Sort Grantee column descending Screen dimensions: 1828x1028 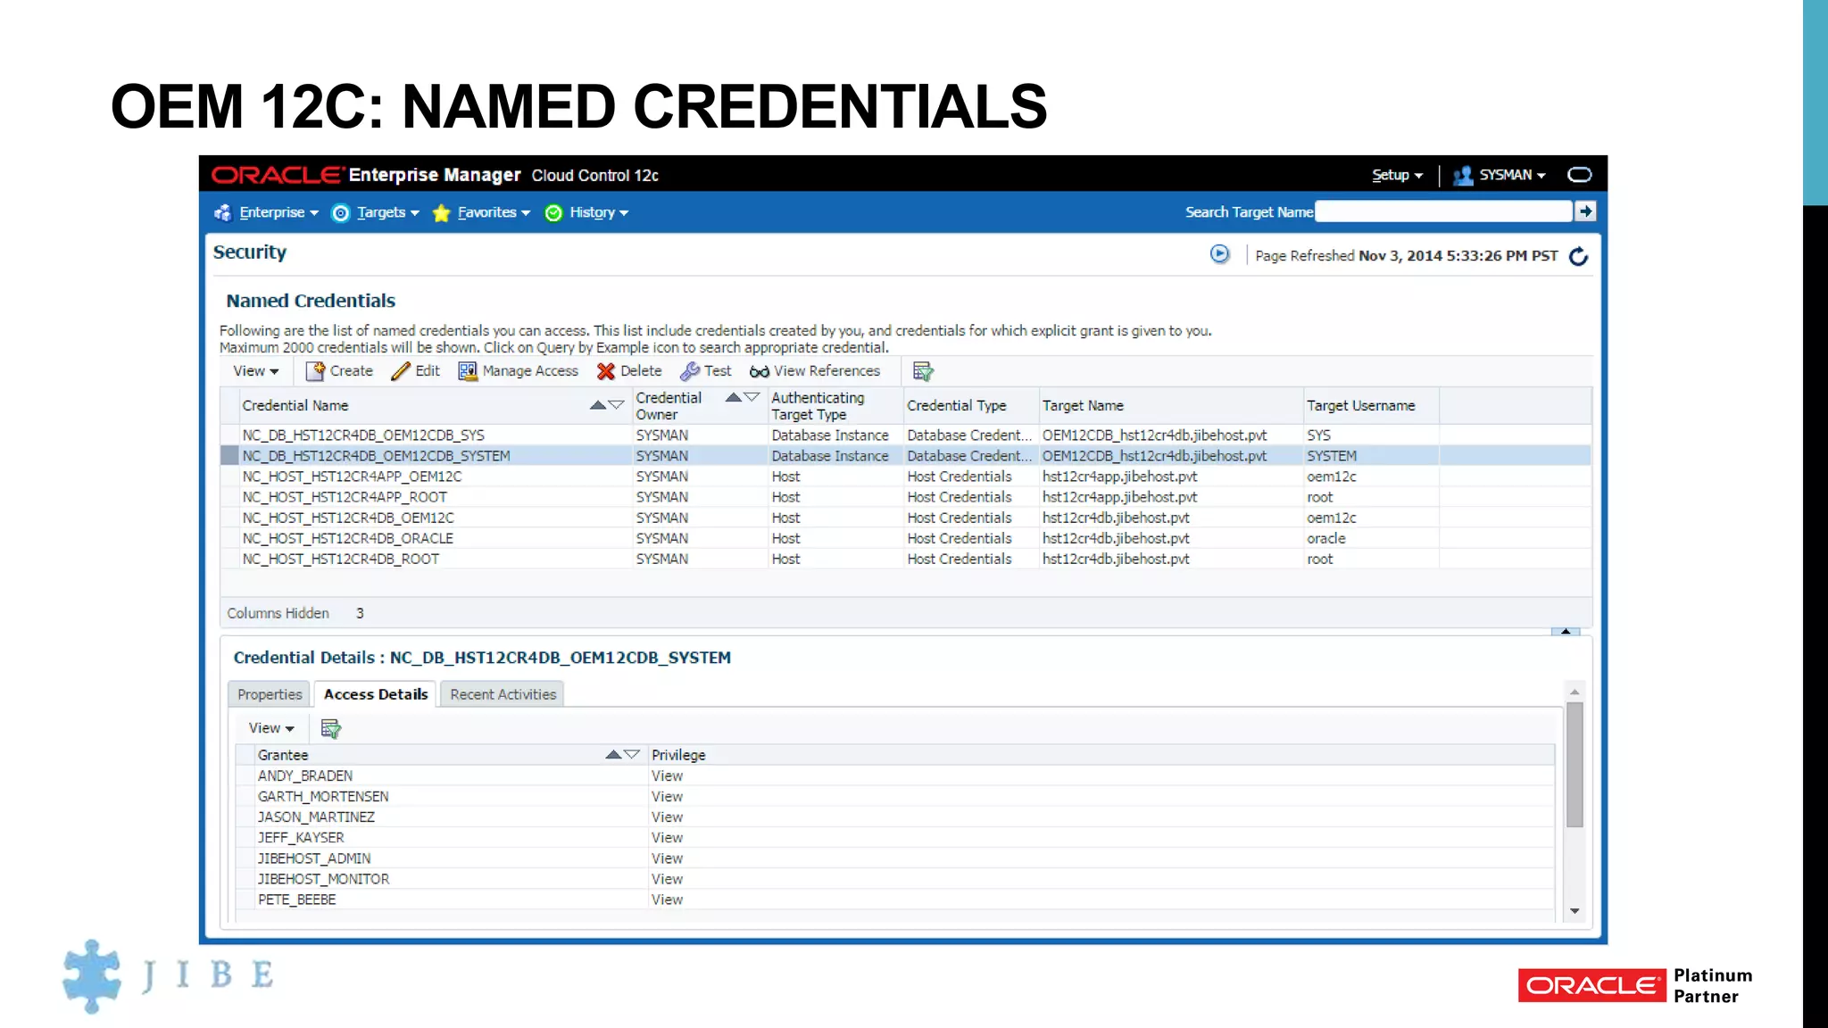[x=632, y=755]
